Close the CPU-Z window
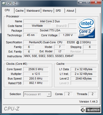The image size is (103, 115). pyautogui.click(x=96, y=2)
